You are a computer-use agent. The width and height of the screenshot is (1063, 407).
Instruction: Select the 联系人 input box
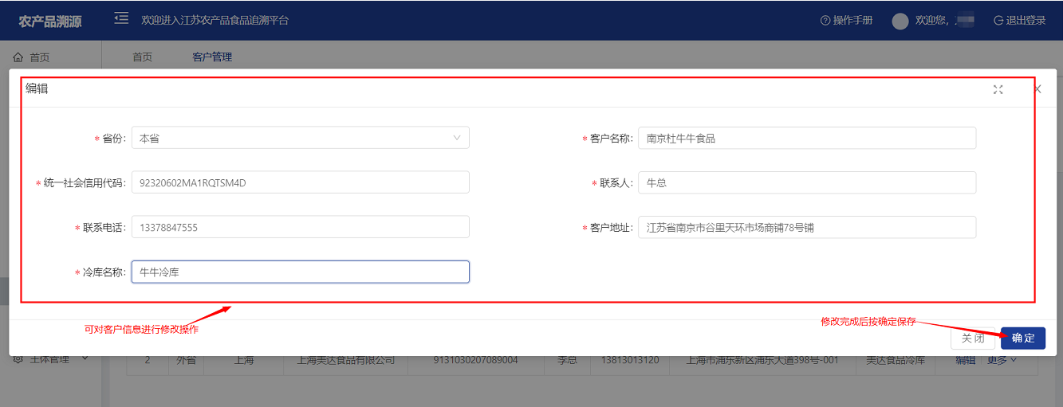tap(806, 182)
